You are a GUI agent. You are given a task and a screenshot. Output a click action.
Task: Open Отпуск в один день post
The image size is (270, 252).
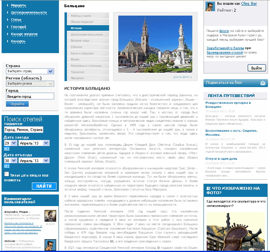(221, 159)
